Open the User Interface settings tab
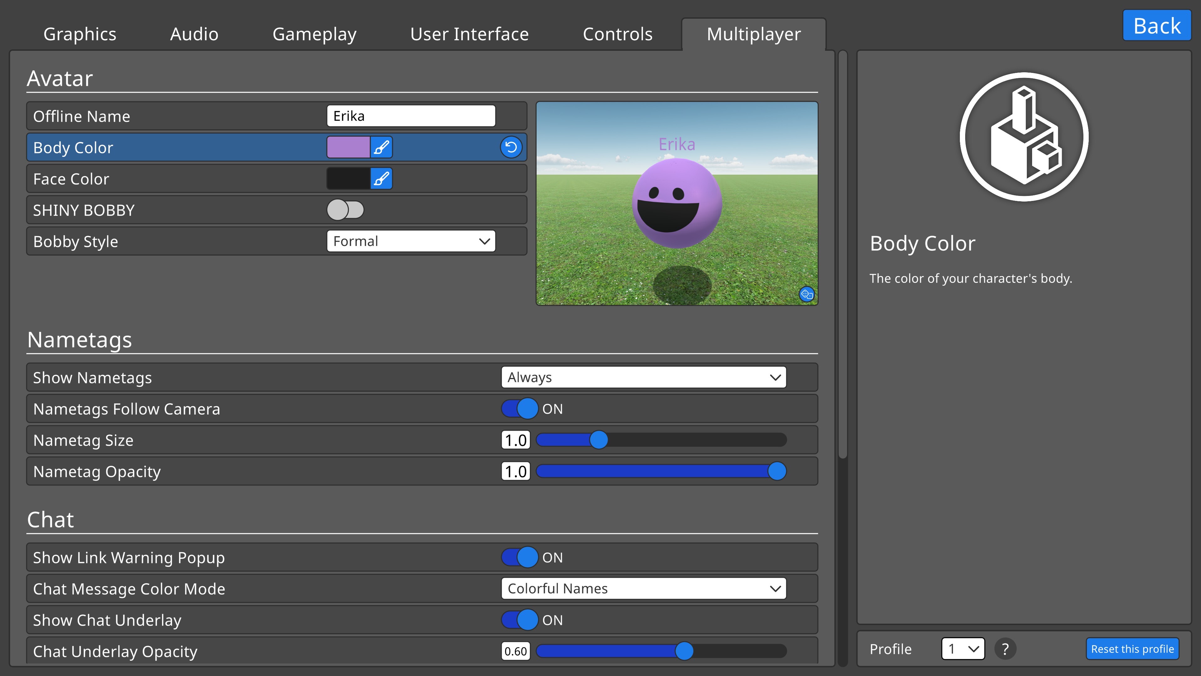Viewport: 1201px width, 676px height. 469,33
